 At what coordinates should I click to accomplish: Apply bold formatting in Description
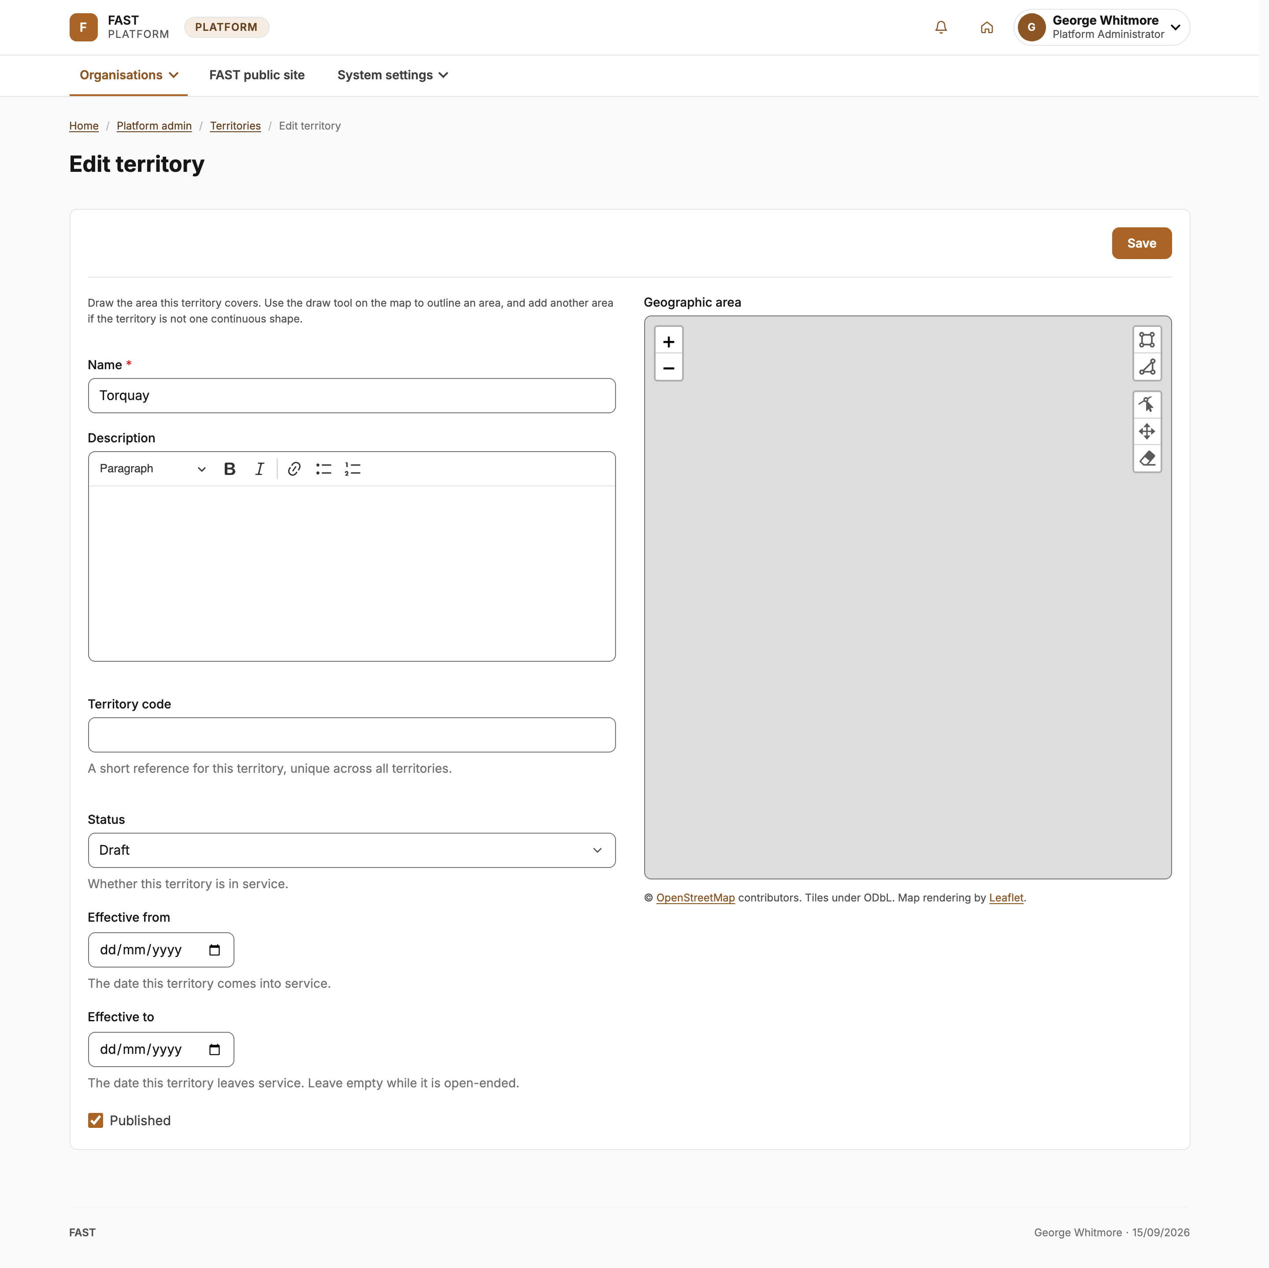pyautogui.click(x=229, y=469)
